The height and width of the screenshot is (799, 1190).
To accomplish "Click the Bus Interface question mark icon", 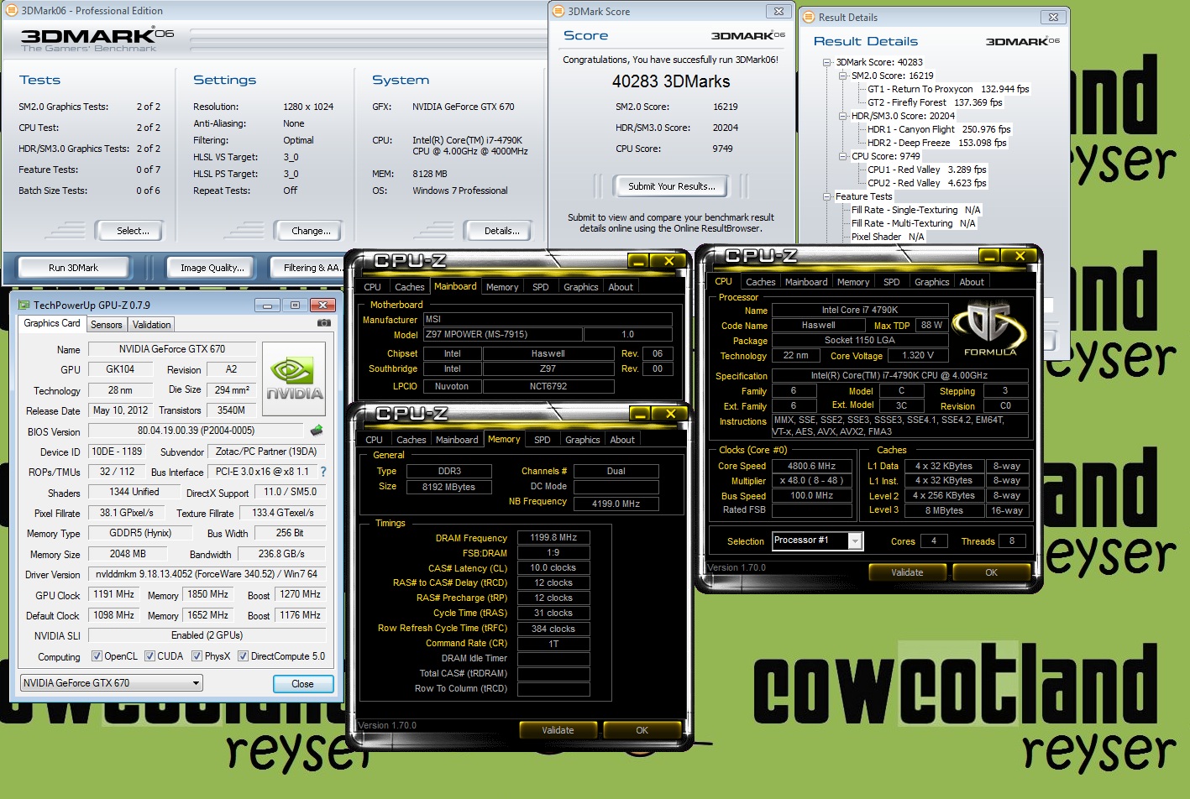I will pyautogui.click(x=323, y=472).
